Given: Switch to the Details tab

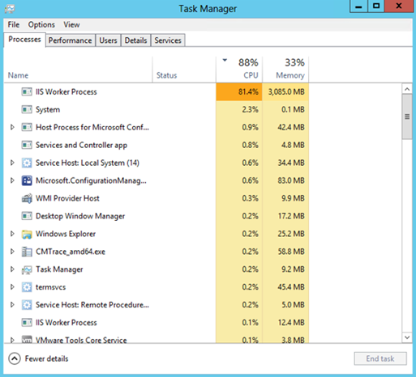Looking at the screenshot, I should point(135,40).
